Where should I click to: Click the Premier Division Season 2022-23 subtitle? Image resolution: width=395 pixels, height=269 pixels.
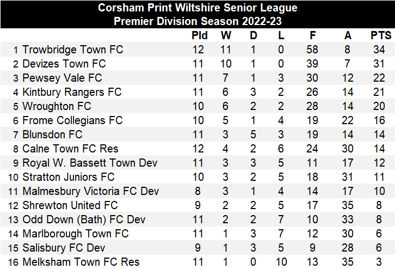click(x=197, y=21)
